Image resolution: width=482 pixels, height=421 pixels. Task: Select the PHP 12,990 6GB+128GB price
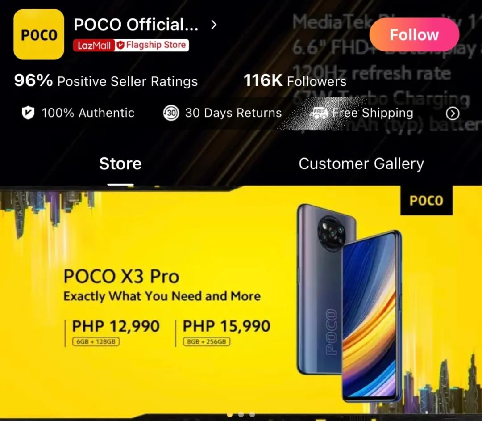coord(116,333)
